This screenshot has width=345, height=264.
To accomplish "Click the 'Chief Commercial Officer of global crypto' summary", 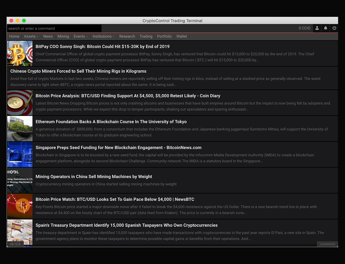I will (x=175, y=57).
